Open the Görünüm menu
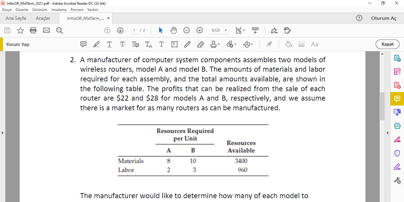 coord(39,9)
